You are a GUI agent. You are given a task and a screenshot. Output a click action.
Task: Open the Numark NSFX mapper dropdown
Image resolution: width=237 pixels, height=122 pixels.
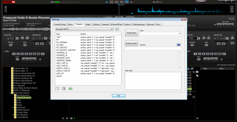pyautogui.click(x=112, y=29)
